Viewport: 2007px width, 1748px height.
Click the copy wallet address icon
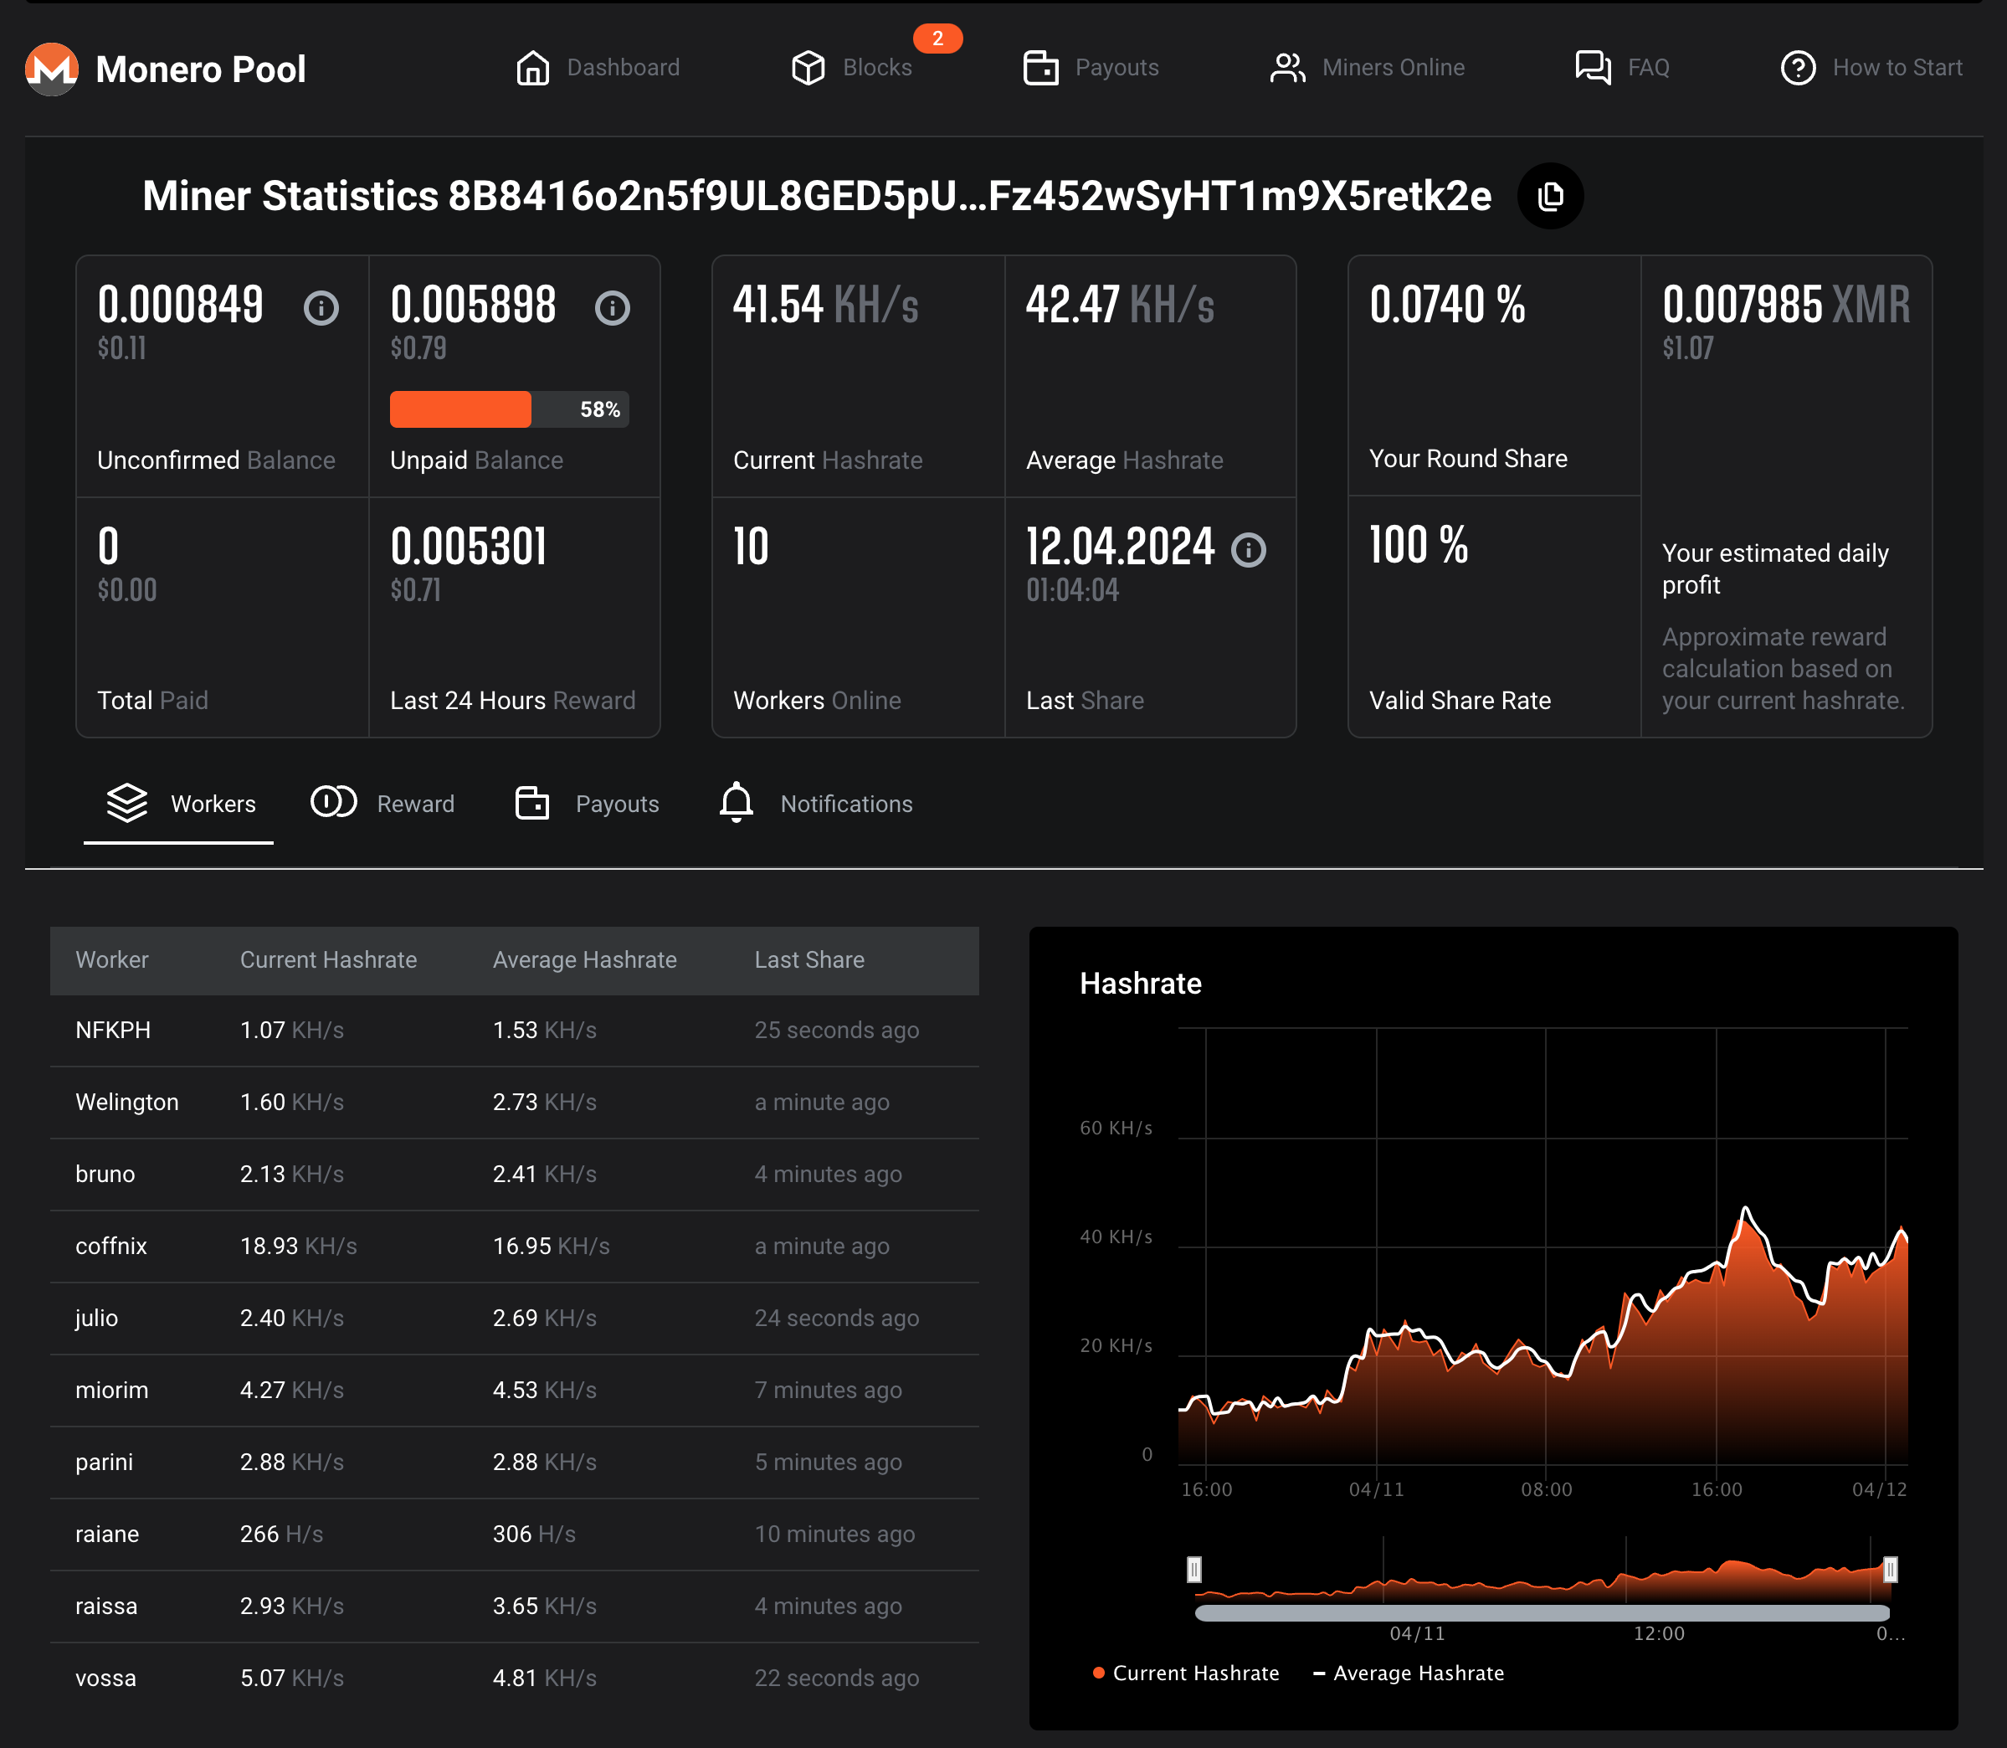click(x=1550, y=196)
